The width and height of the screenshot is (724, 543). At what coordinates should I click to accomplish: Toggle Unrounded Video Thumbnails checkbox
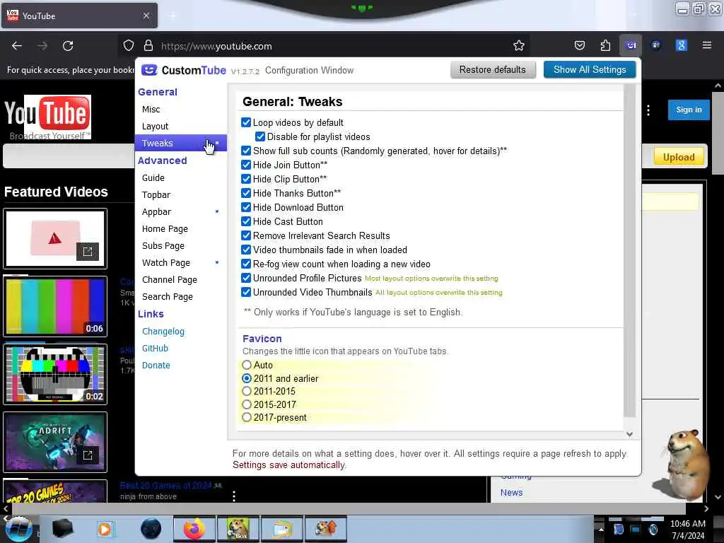(246, 292)
